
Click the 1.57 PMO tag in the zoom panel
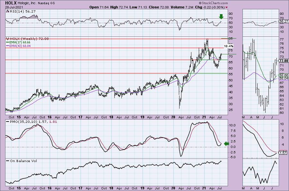click(x=283, y=153)
